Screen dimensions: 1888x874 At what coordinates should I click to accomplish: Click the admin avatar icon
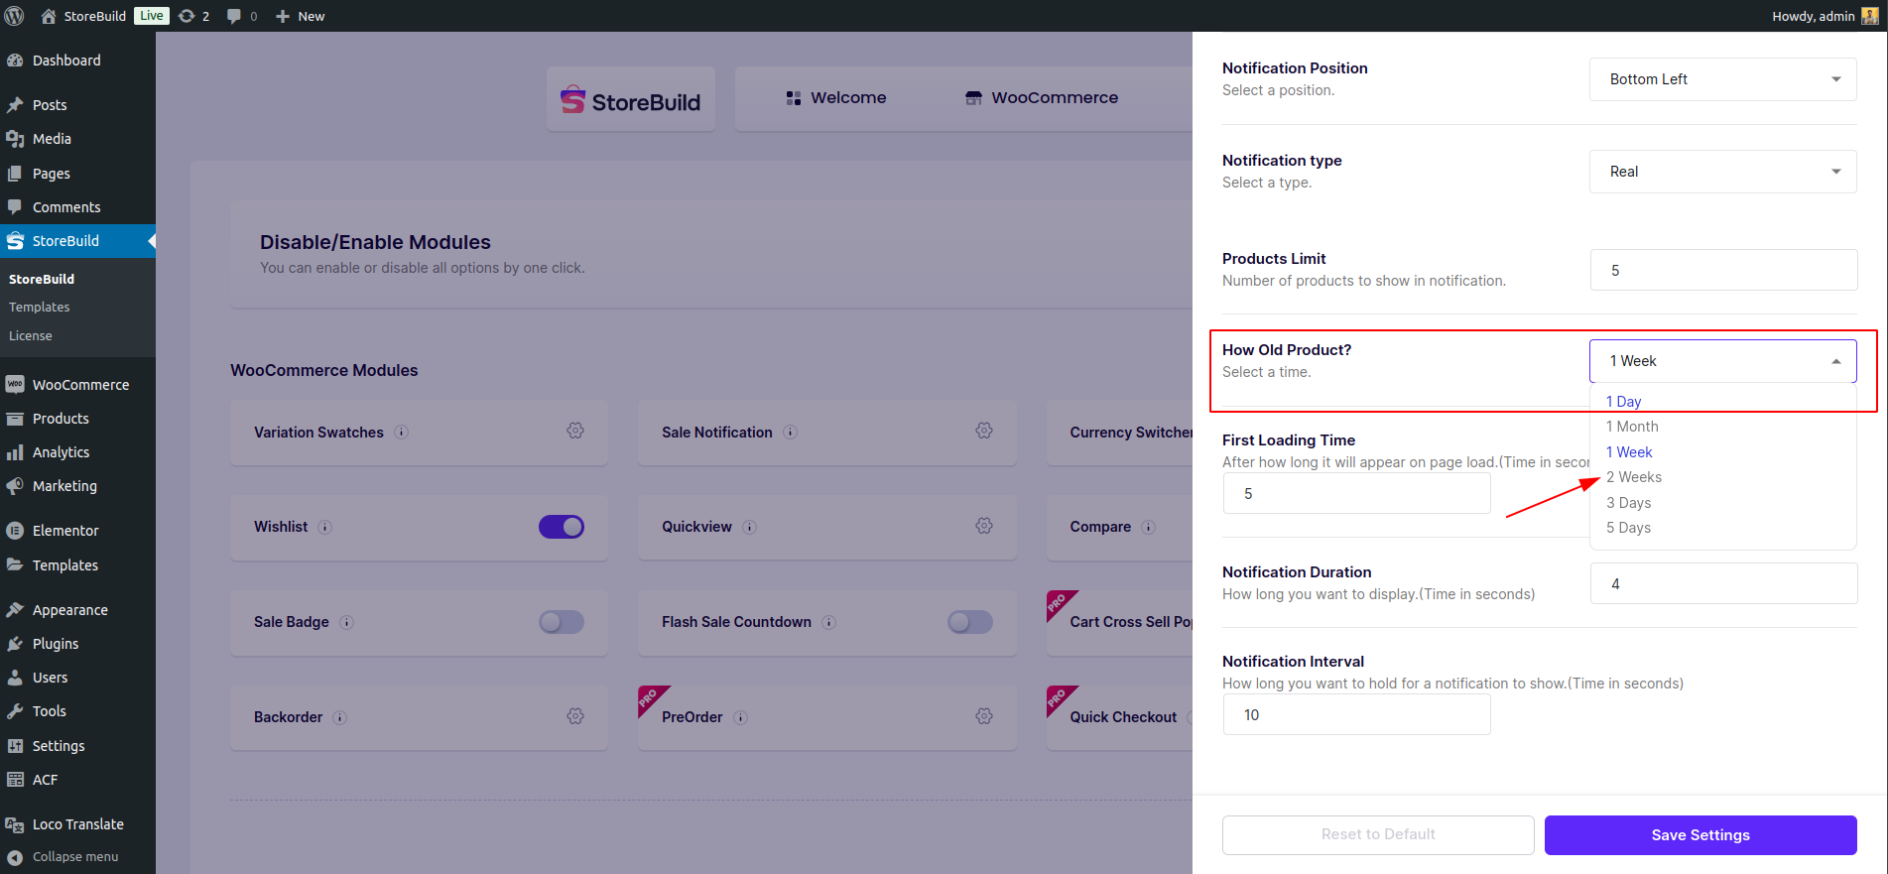[1870, 16]
